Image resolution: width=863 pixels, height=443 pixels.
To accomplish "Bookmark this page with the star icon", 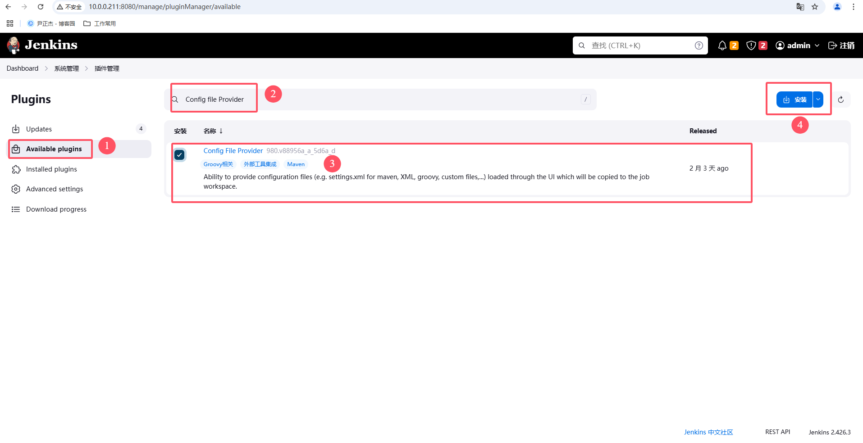I will pos(815,7).
